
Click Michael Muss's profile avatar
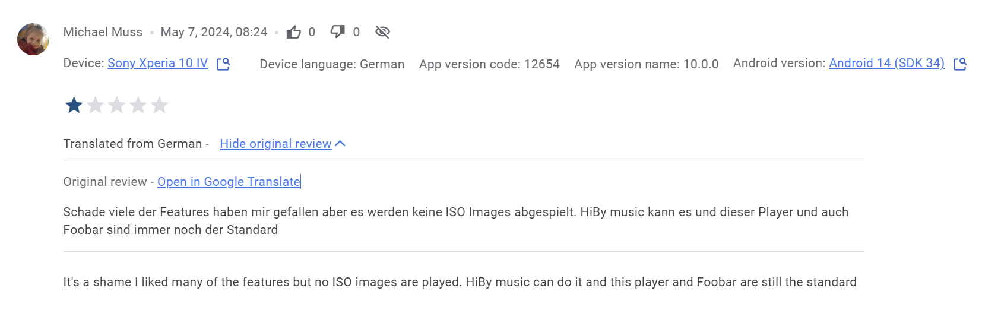pos(33,39)
